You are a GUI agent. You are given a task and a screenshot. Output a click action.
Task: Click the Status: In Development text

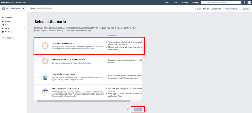tap(212, 9)
